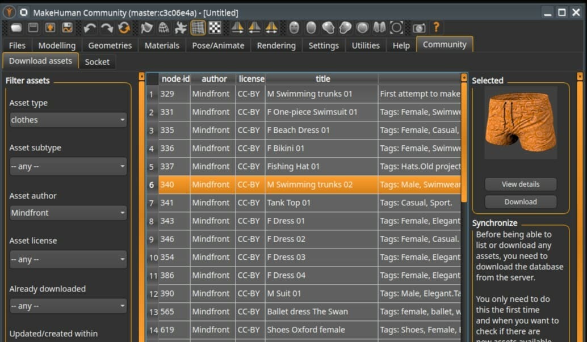This screenshot has height=342, width=587.
Task: Open the Utilities tab
Action: (366, 45)
